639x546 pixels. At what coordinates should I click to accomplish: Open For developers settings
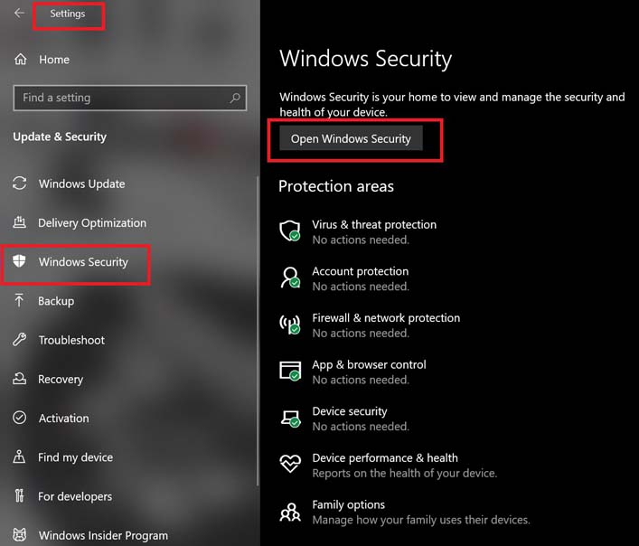click(x=75, y=496)
